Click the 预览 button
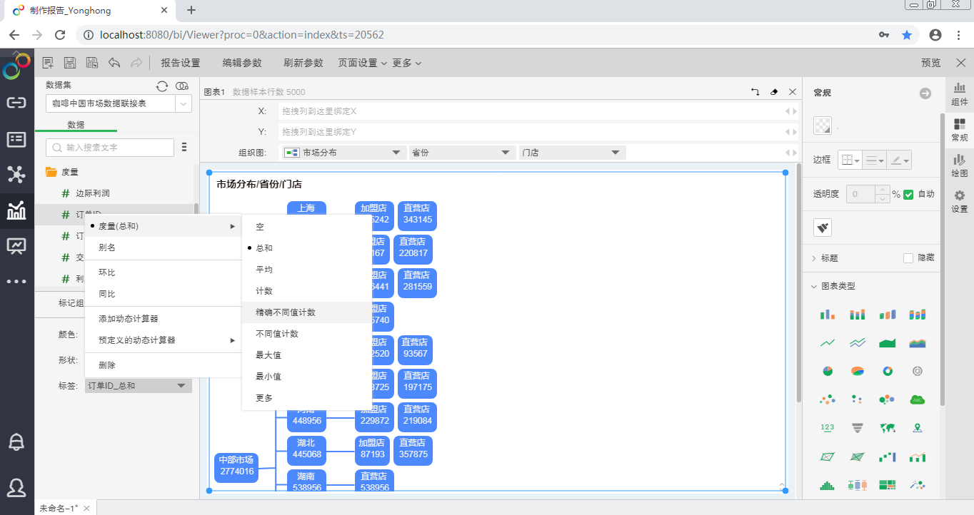This screenshot has height=515, width=974. [x=930, y=62]
